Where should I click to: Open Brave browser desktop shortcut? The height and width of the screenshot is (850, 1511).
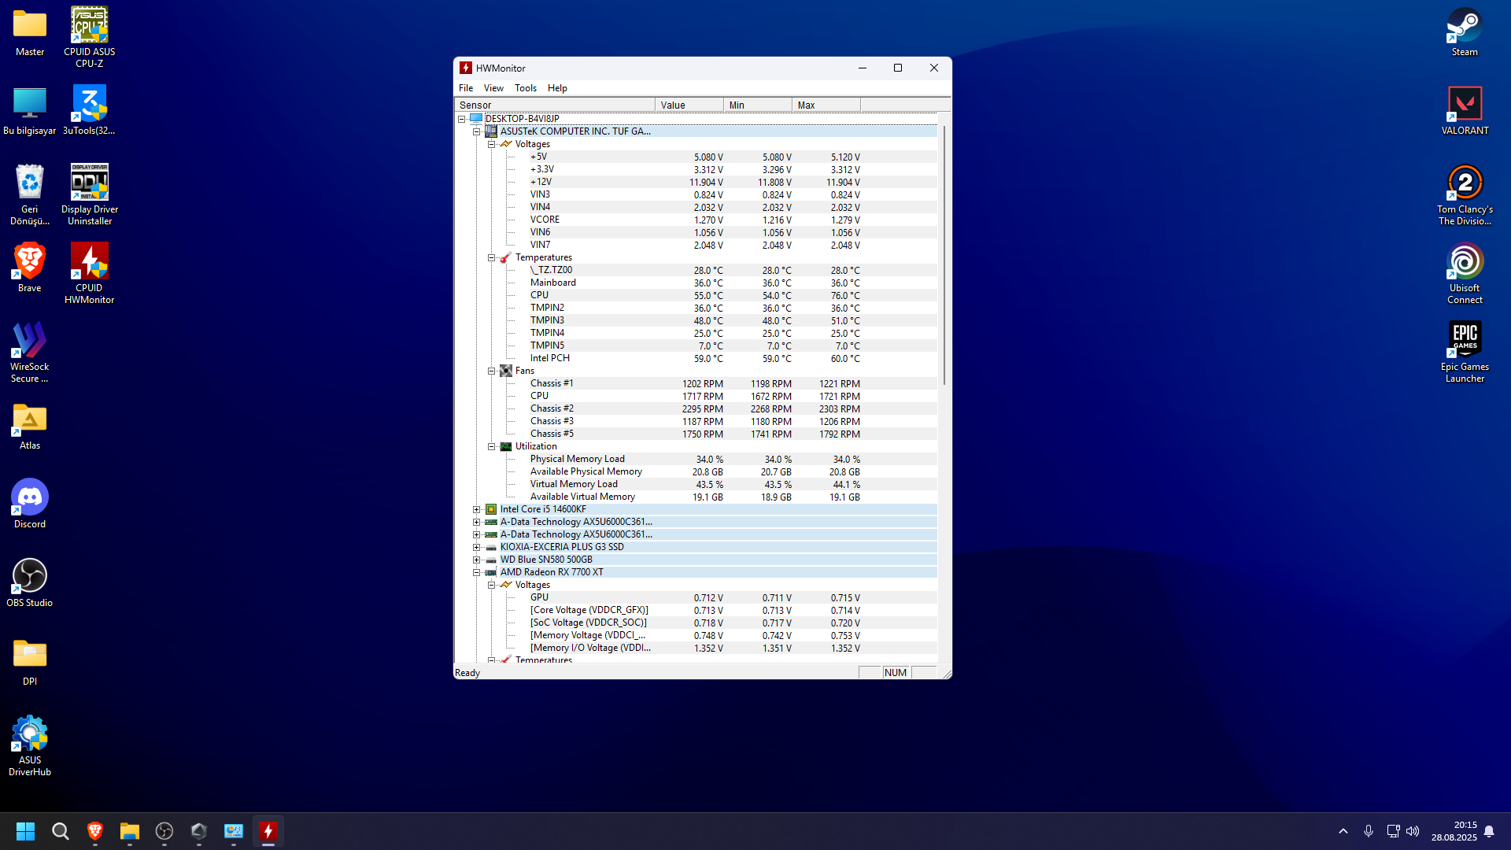point(30,268)
